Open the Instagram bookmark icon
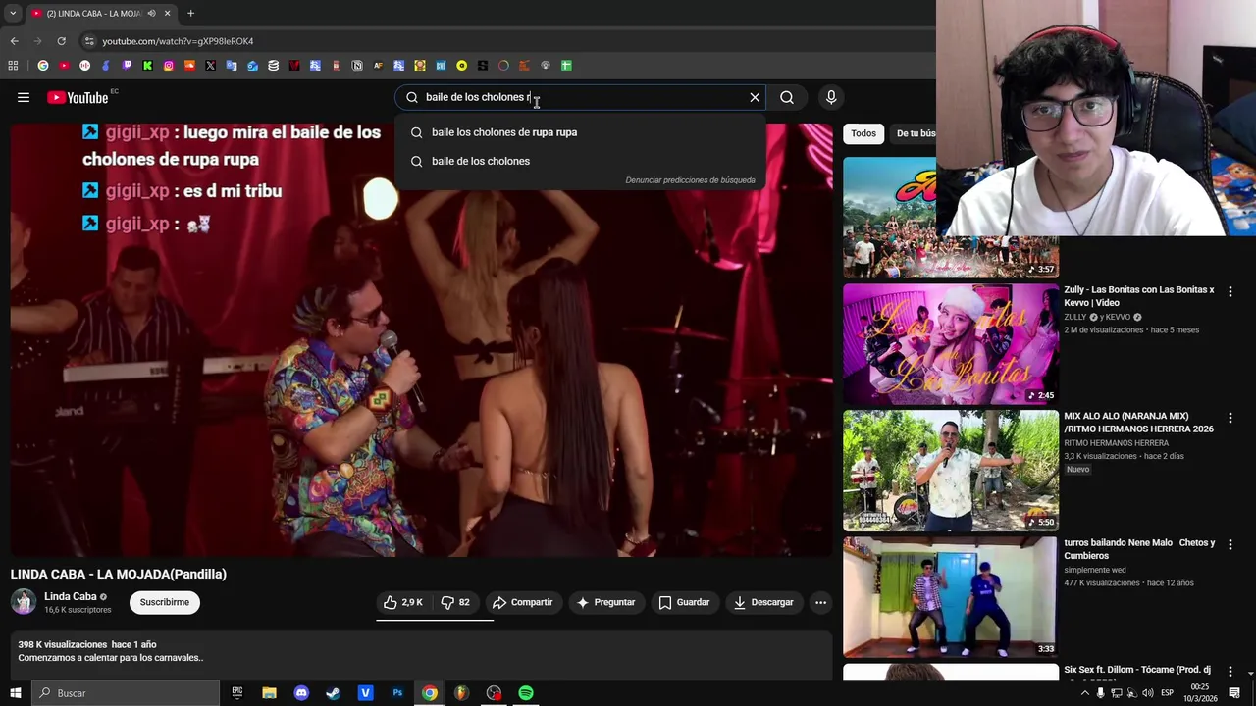Viewport: 1256px width, 706px height. click(169, 66)
